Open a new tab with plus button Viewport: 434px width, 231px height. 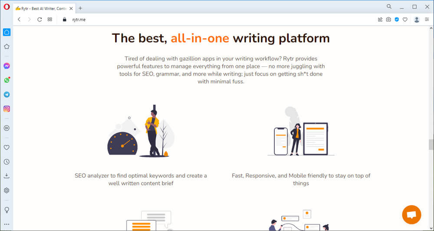point(80,8)
